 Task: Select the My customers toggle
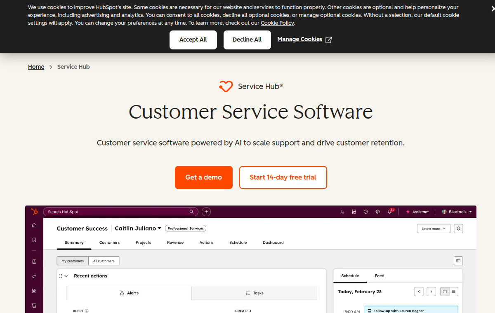pyautogui.click(x=73, y=261)
